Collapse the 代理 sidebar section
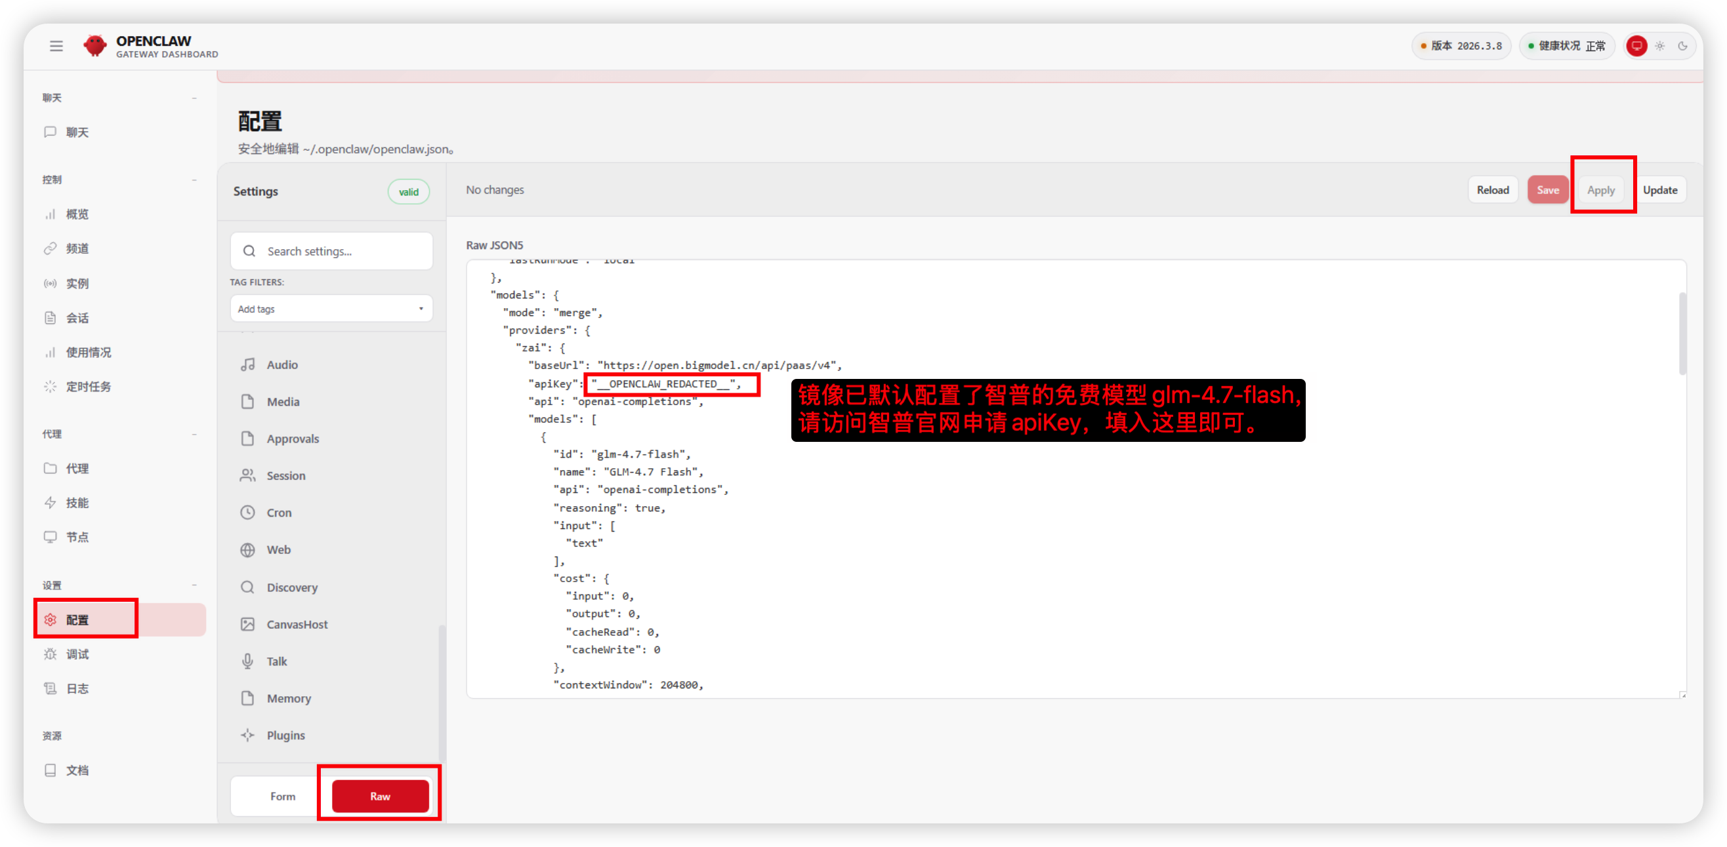1727x847 pixels. pos(194,434)
